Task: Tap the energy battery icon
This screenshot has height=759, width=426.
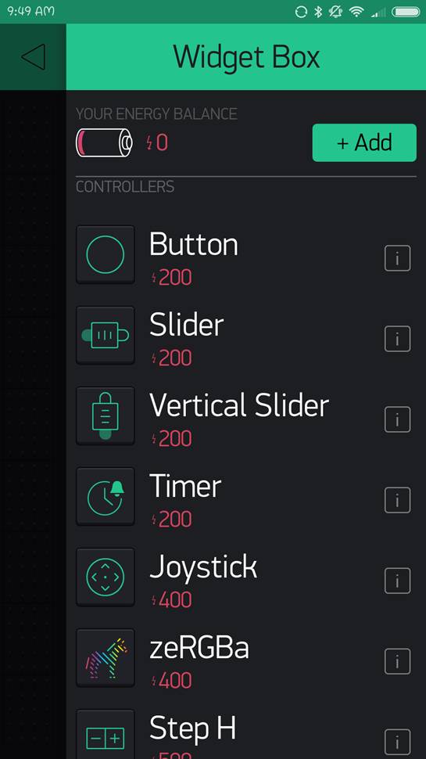Action: coord(105,142)
